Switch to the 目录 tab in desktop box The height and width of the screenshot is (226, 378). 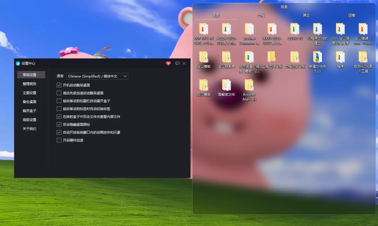[216, 15]
